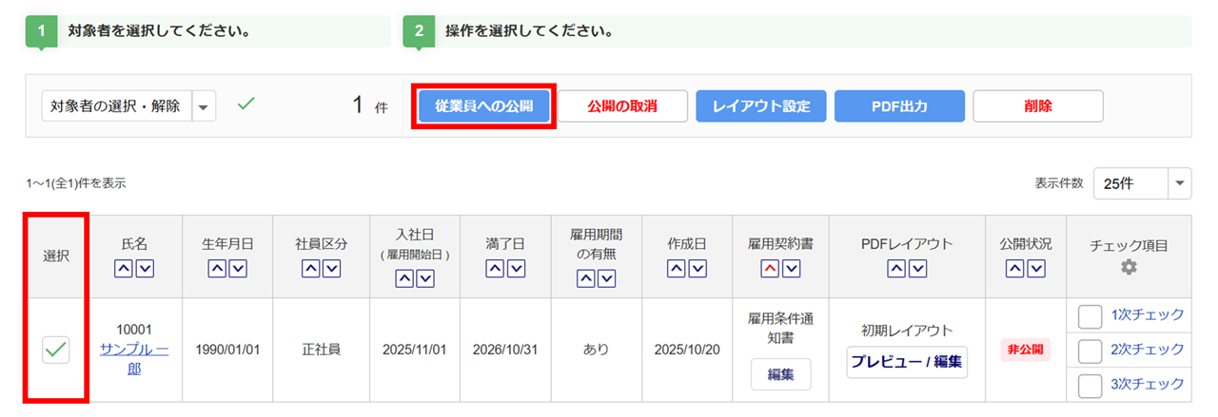This screenshot has width=1218, height=417.
Task: Expand the 表示件数 25件 dropdown
Action: 1180,183
